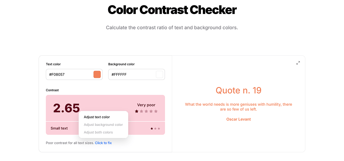Click the quote text in the preview
This screenshot has height=161, width=344.
(x=239, y=107)
